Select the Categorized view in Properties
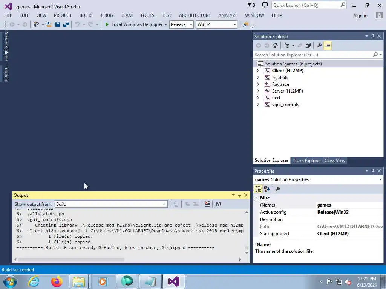The image size is (386, 289). (x=258, y=189)
